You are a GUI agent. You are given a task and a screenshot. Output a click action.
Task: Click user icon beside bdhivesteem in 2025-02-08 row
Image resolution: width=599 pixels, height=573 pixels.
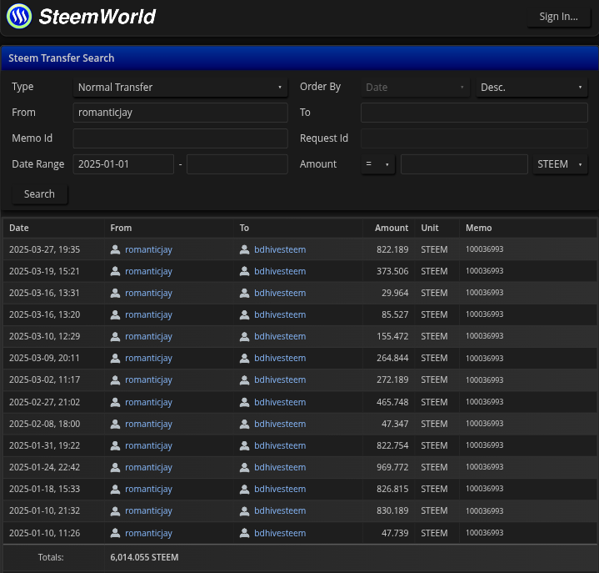244,425
